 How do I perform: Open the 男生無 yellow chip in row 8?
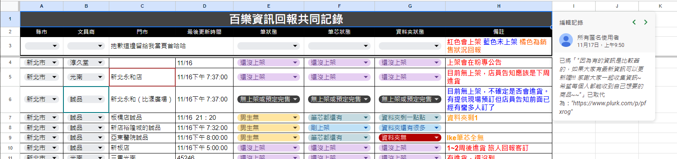click(268, 127)
